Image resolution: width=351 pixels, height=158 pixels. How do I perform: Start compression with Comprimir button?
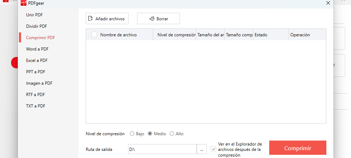click(x=298, y=148)
